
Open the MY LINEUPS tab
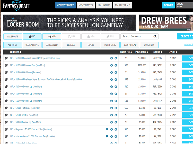pyautogui.click(x=104, y=5)
